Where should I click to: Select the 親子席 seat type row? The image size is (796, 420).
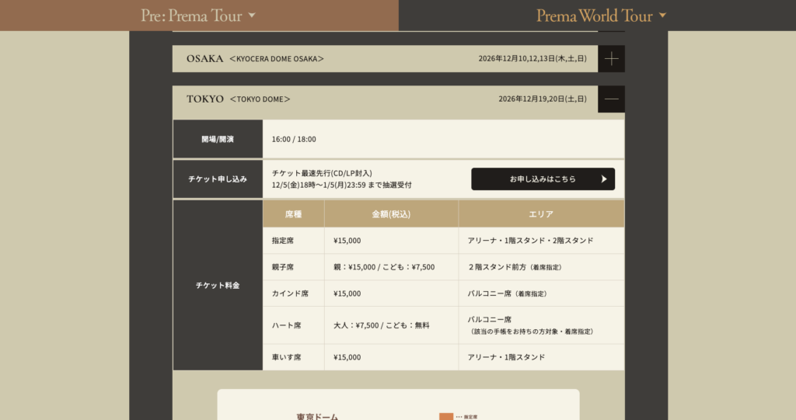click(283, 267)
